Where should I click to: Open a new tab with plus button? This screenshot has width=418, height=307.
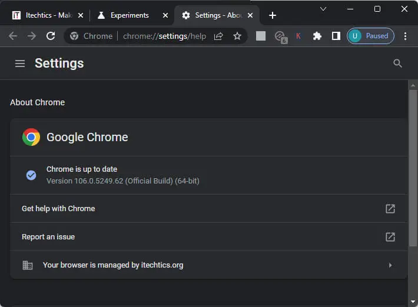pos(272,15)
